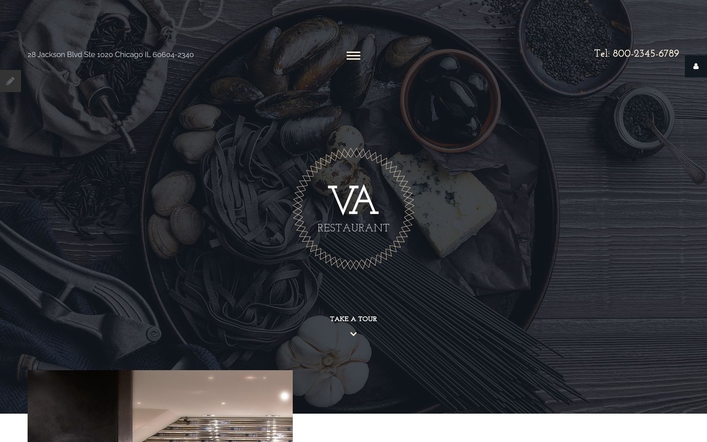Click the large VA logo letters
The image size is (707, 442).
point(353,201)
